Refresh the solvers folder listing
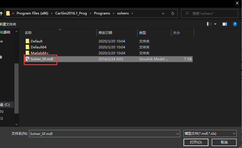This screenshot has width=242, height=148. (173, 14)
